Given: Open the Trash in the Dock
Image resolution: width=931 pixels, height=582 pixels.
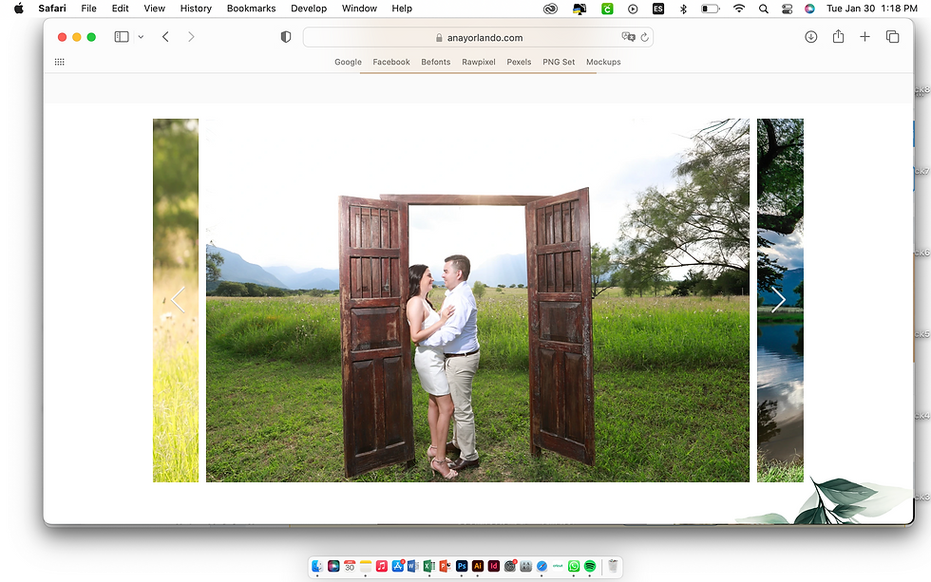Looking at the screenshot, I should coord(613,566).
